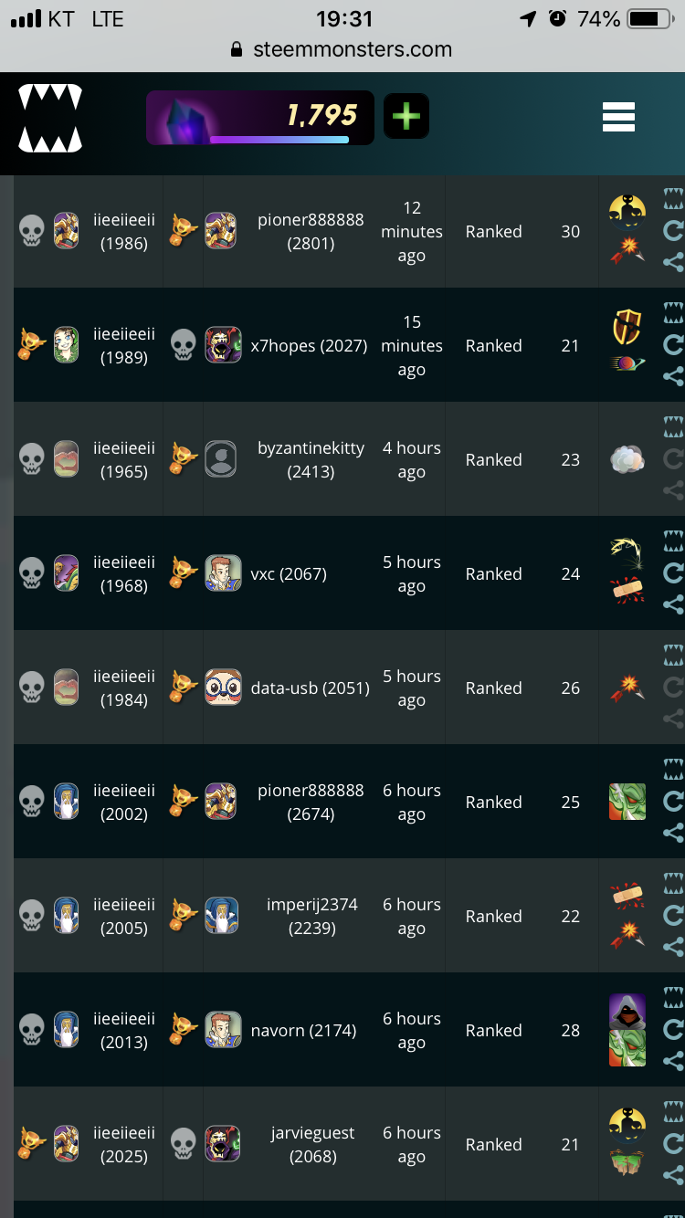The width and height of the screenshot is (685, 1218).
Task: Replay the 25-mana pioner888888 battle
Action: coord(673,802)
